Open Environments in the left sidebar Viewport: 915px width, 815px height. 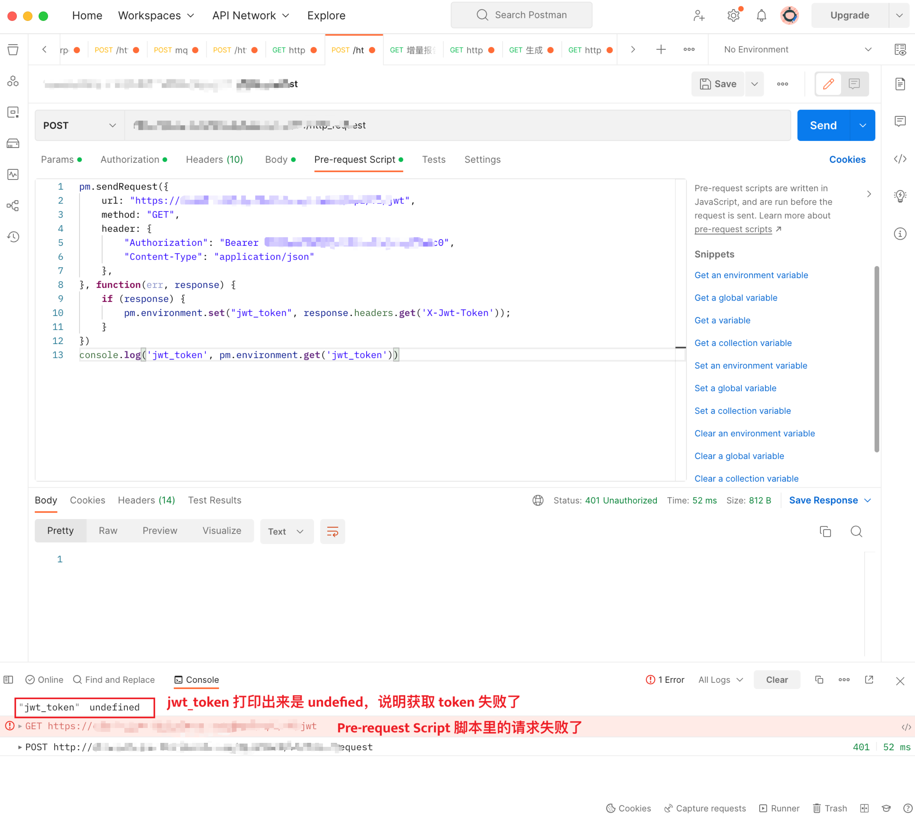(x=13, y=112)
